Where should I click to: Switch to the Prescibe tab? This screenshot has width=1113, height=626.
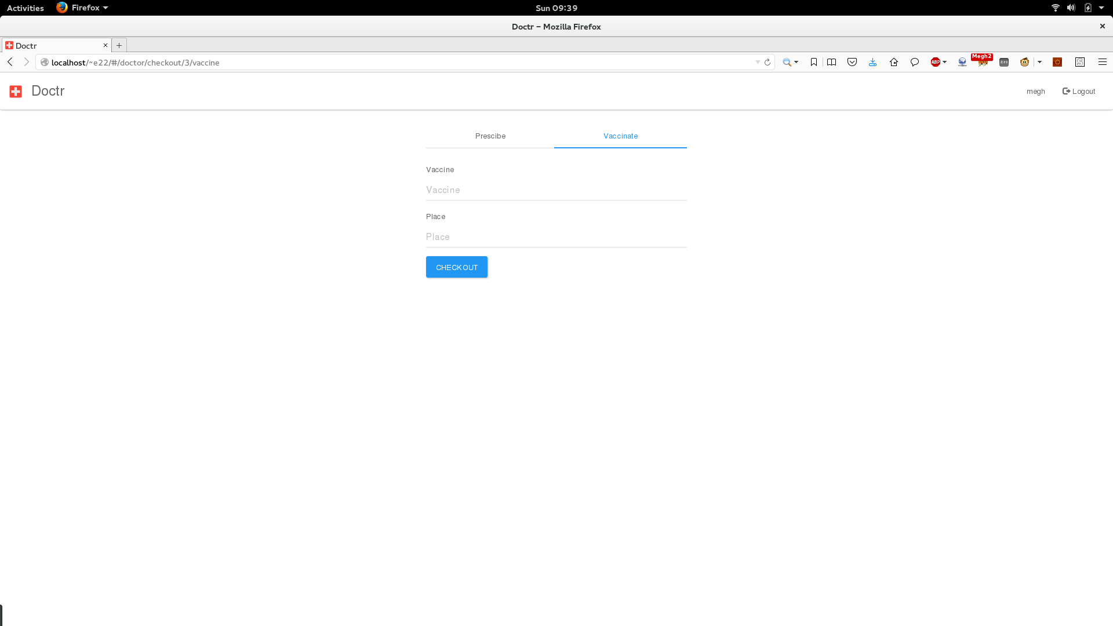click(x=490, y=136)
